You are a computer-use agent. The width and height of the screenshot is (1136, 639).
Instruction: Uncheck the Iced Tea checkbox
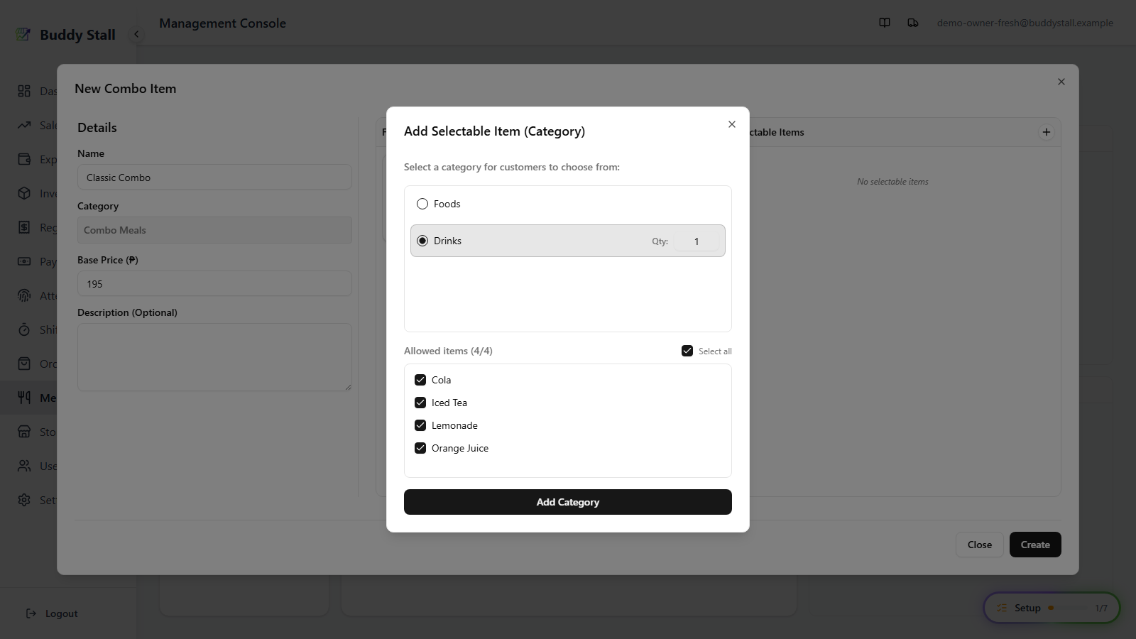(420, 403)
